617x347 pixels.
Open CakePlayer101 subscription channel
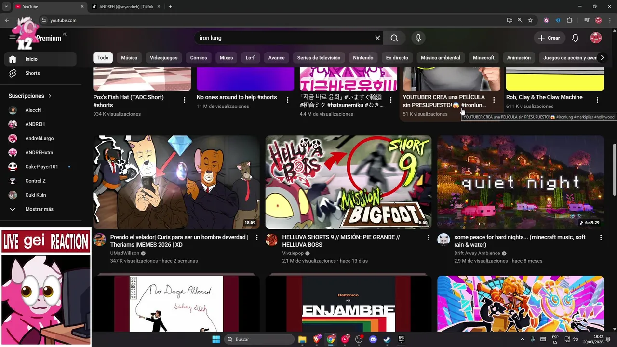point(40,167)
